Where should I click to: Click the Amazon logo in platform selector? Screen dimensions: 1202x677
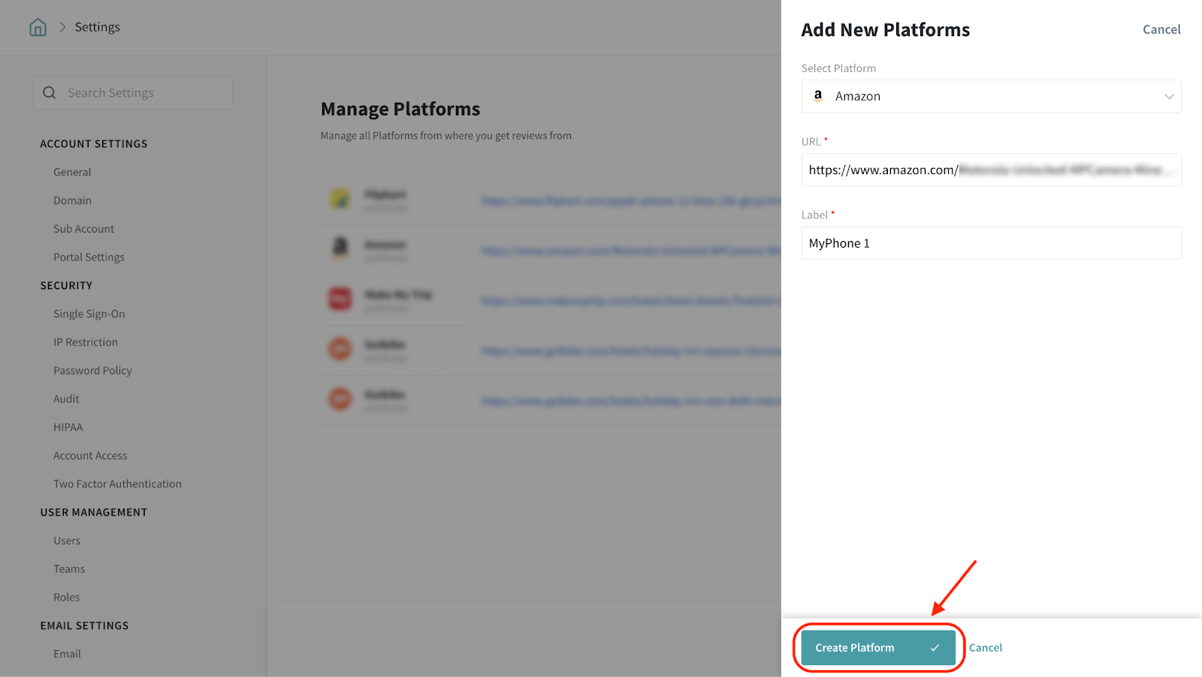818,96
